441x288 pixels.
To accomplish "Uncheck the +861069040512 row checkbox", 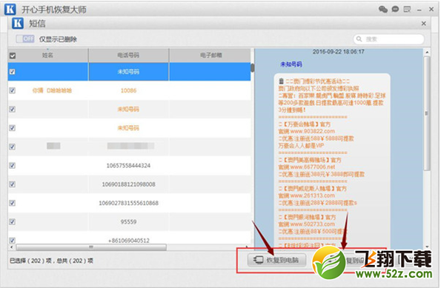I will tap(13, 240).
